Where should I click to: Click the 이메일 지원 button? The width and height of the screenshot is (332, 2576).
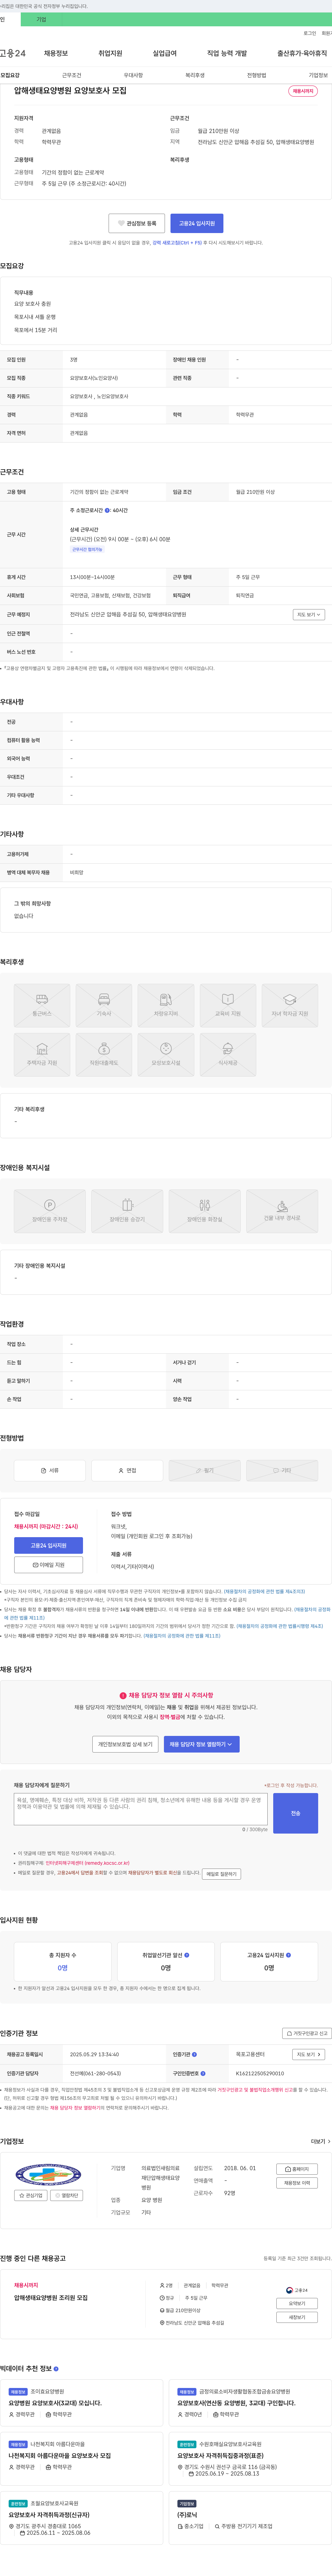[48, 1564]
